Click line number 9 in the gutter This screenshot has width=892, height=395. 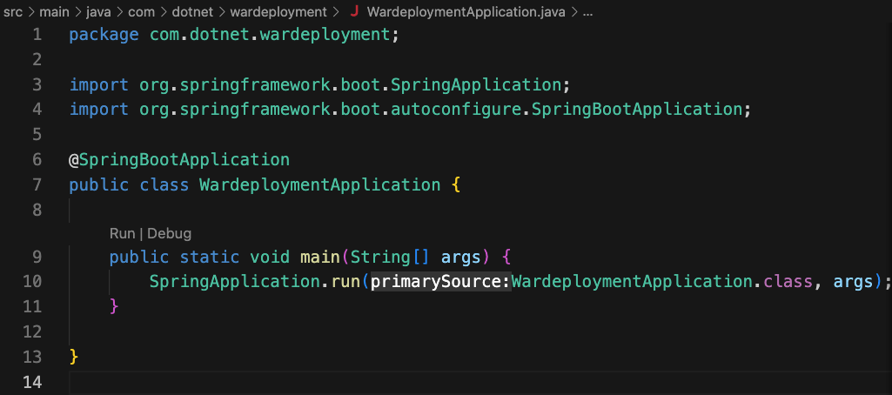(x=37, y=257)
